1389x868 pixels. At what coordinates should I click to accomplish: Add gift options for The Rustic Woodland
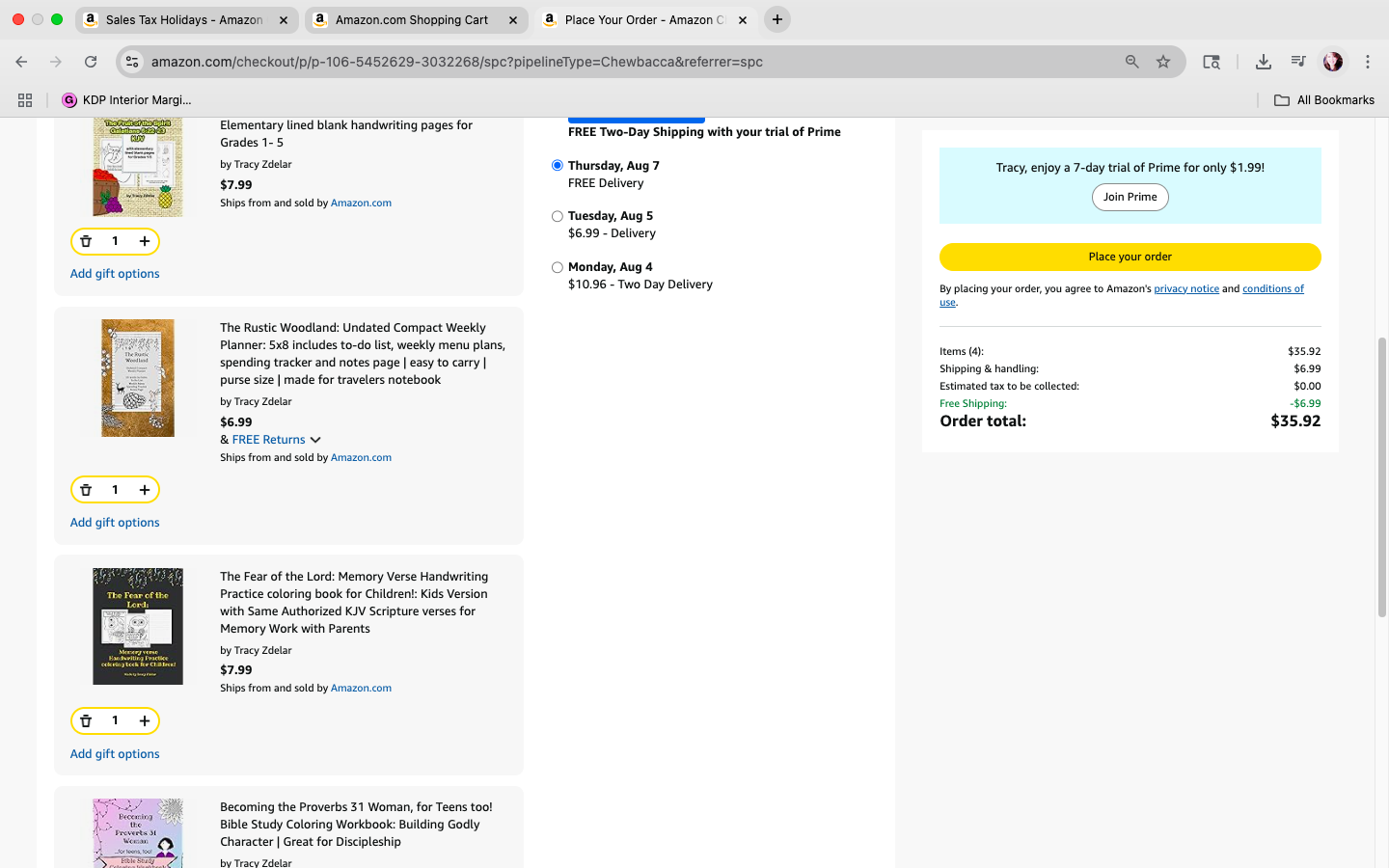point(115,523)
